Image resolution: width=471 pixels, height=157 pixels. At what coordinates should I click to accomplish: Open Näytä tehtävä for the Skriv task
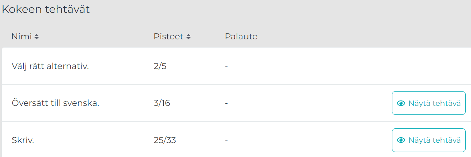pyautogui.click(x=429, y=140)
